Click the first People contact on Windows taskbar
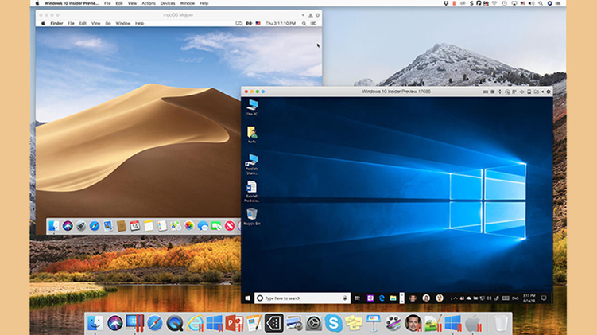 coord(413,298)
